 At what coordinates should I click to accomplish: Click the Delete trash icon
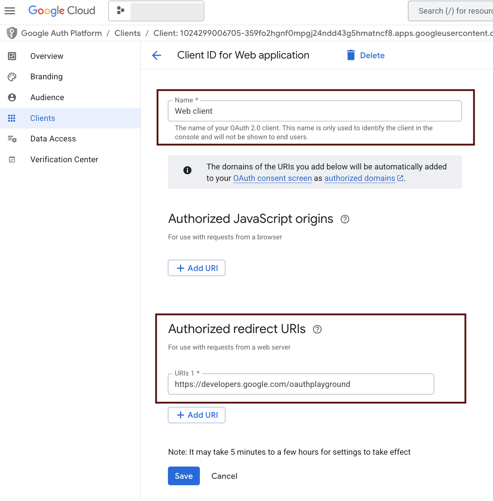click(351, 55)
